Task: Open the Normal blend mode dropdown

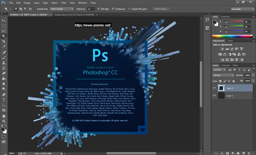Action: coord(223,75)
